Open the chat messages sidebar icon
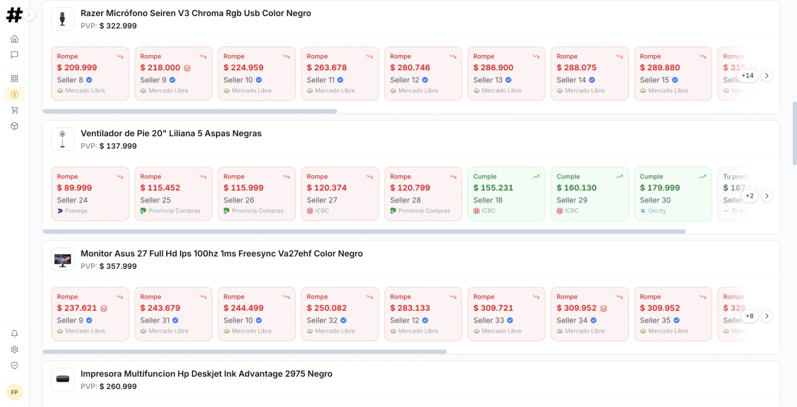The image size is (797, 407). click(x=15, y=54)
